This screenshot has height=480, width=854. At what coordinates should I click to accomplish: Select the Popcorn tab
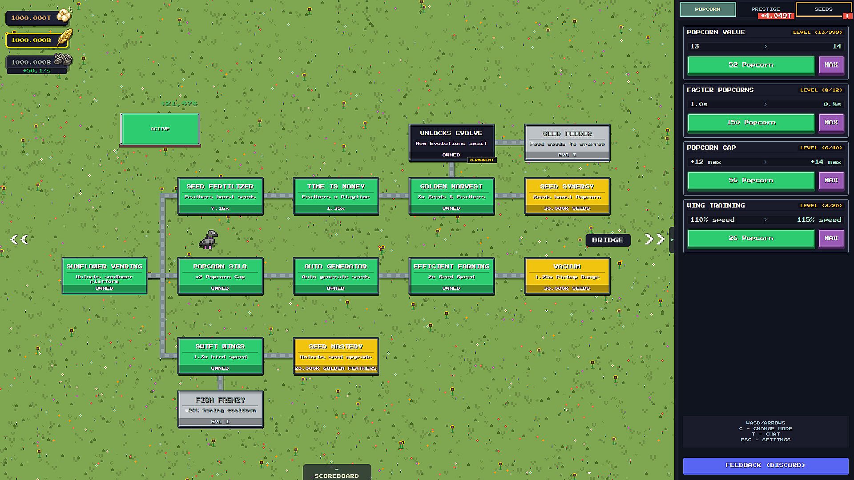707,9
